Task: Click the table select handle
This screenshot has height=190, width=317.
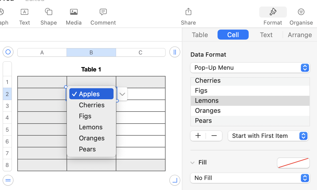Action: pyautogui.click(x=8, y=52)
